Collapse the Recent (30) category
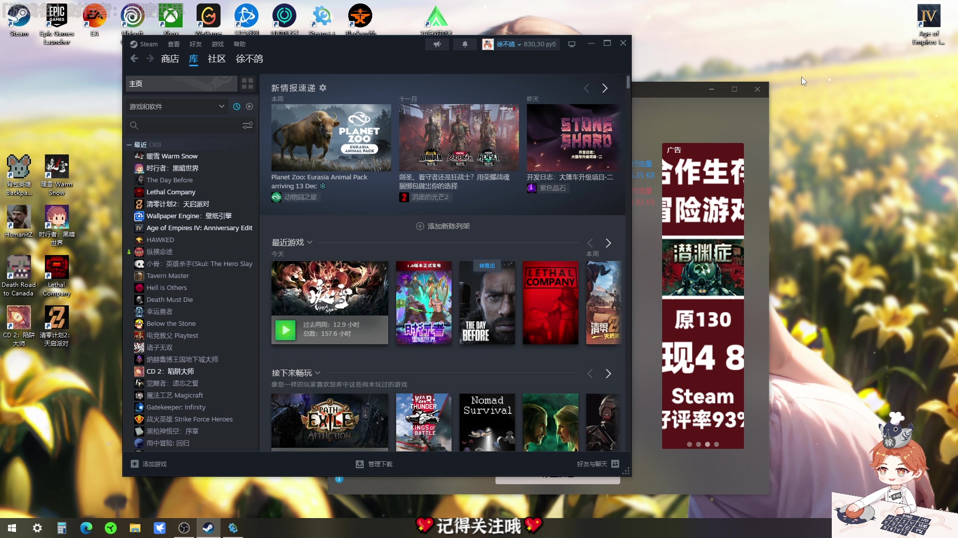 tap(129, 145)
